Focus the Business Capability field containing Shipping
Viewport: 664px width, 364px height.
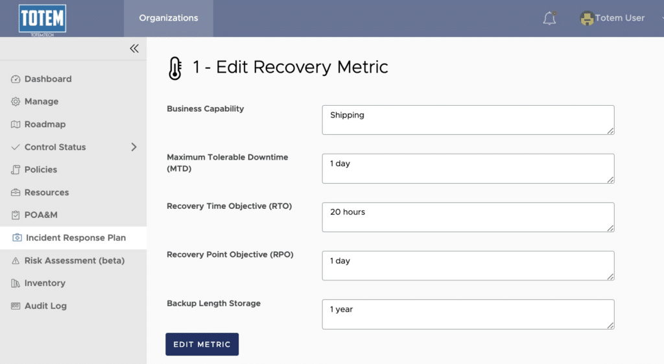click(468, 120)
